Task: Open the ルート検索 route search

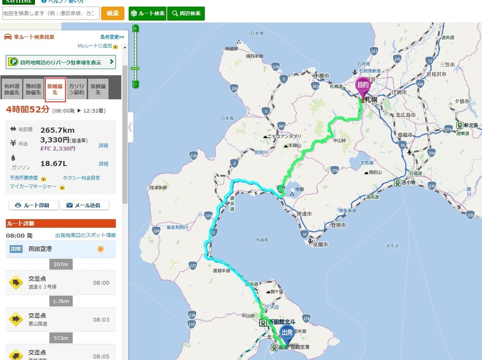Action: [147, 14]
